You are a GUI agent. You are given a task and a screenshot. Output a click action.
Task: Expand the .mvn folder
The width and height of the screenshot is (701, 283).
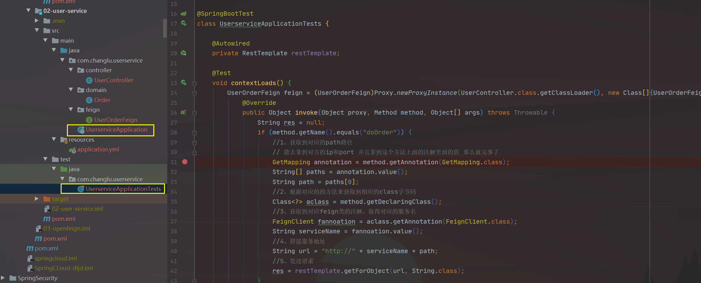37,21
